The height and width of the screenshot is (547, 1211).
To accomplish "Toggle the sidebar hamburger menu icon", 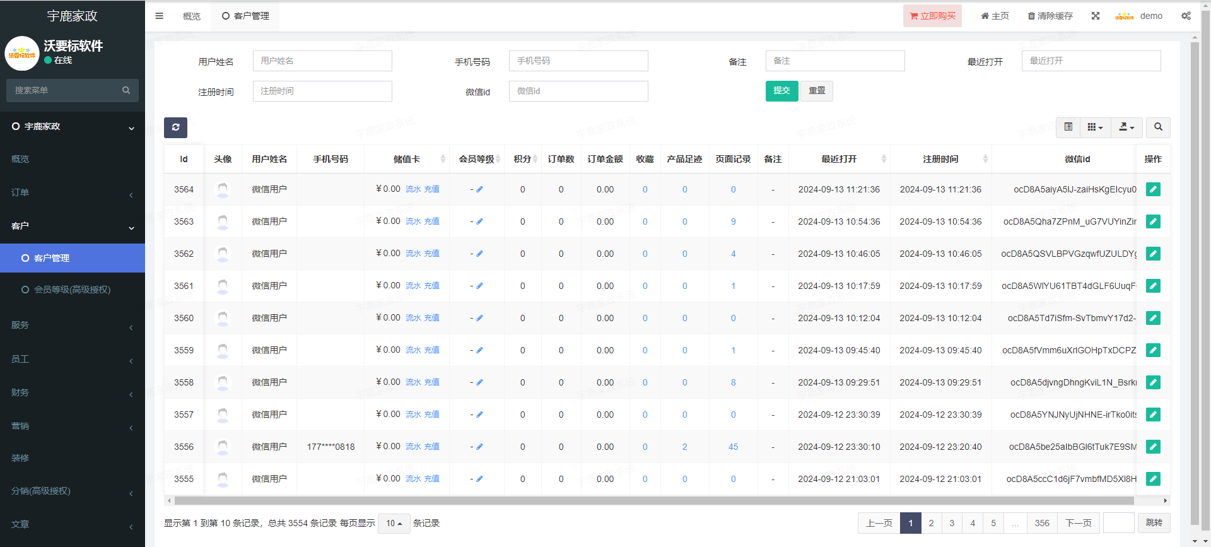I will 159,16.
